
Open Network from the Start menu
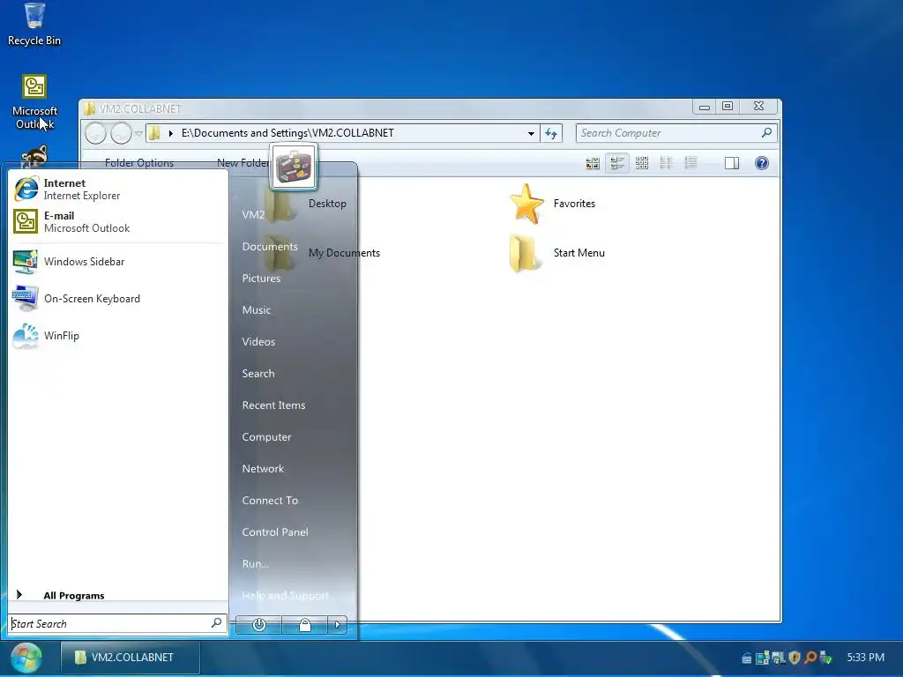point(263,469)
